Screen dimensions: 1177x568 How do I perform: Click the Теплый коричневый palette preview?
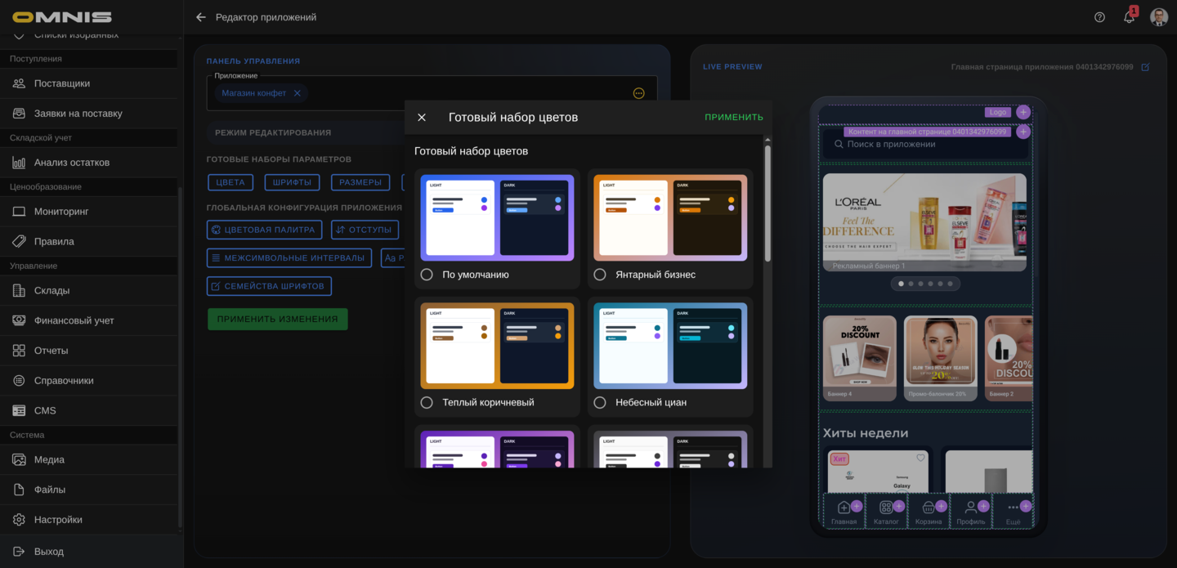pyautogui.click(x=497, y=345)
